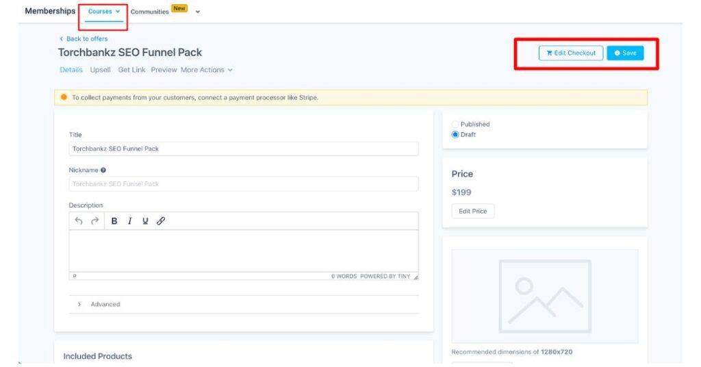Open the Preview tab

click(164, 70)
